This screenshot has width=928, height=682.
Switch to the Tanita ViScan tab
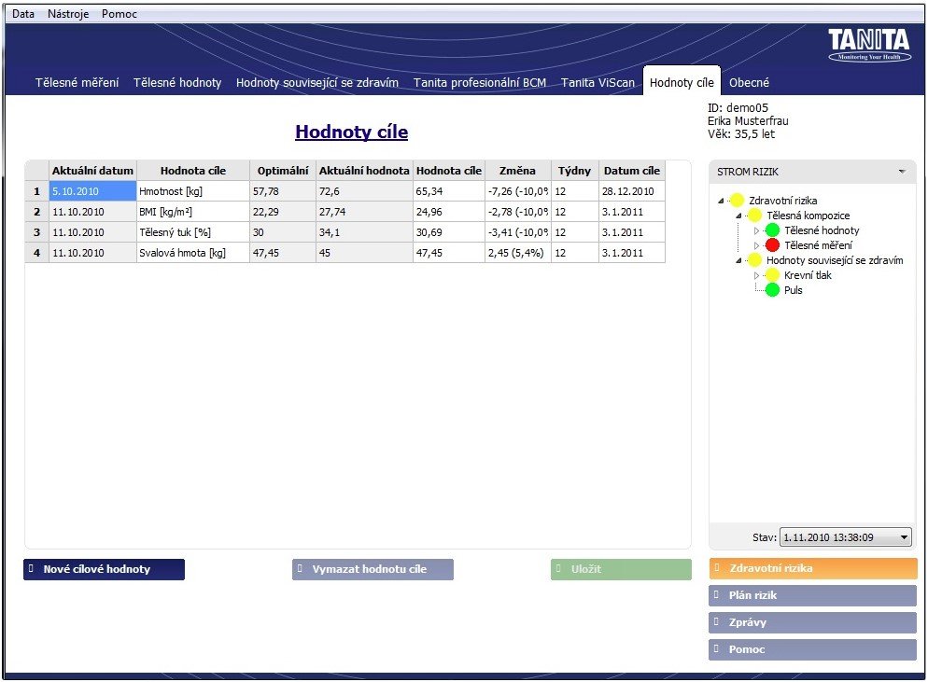coord(598,82)
